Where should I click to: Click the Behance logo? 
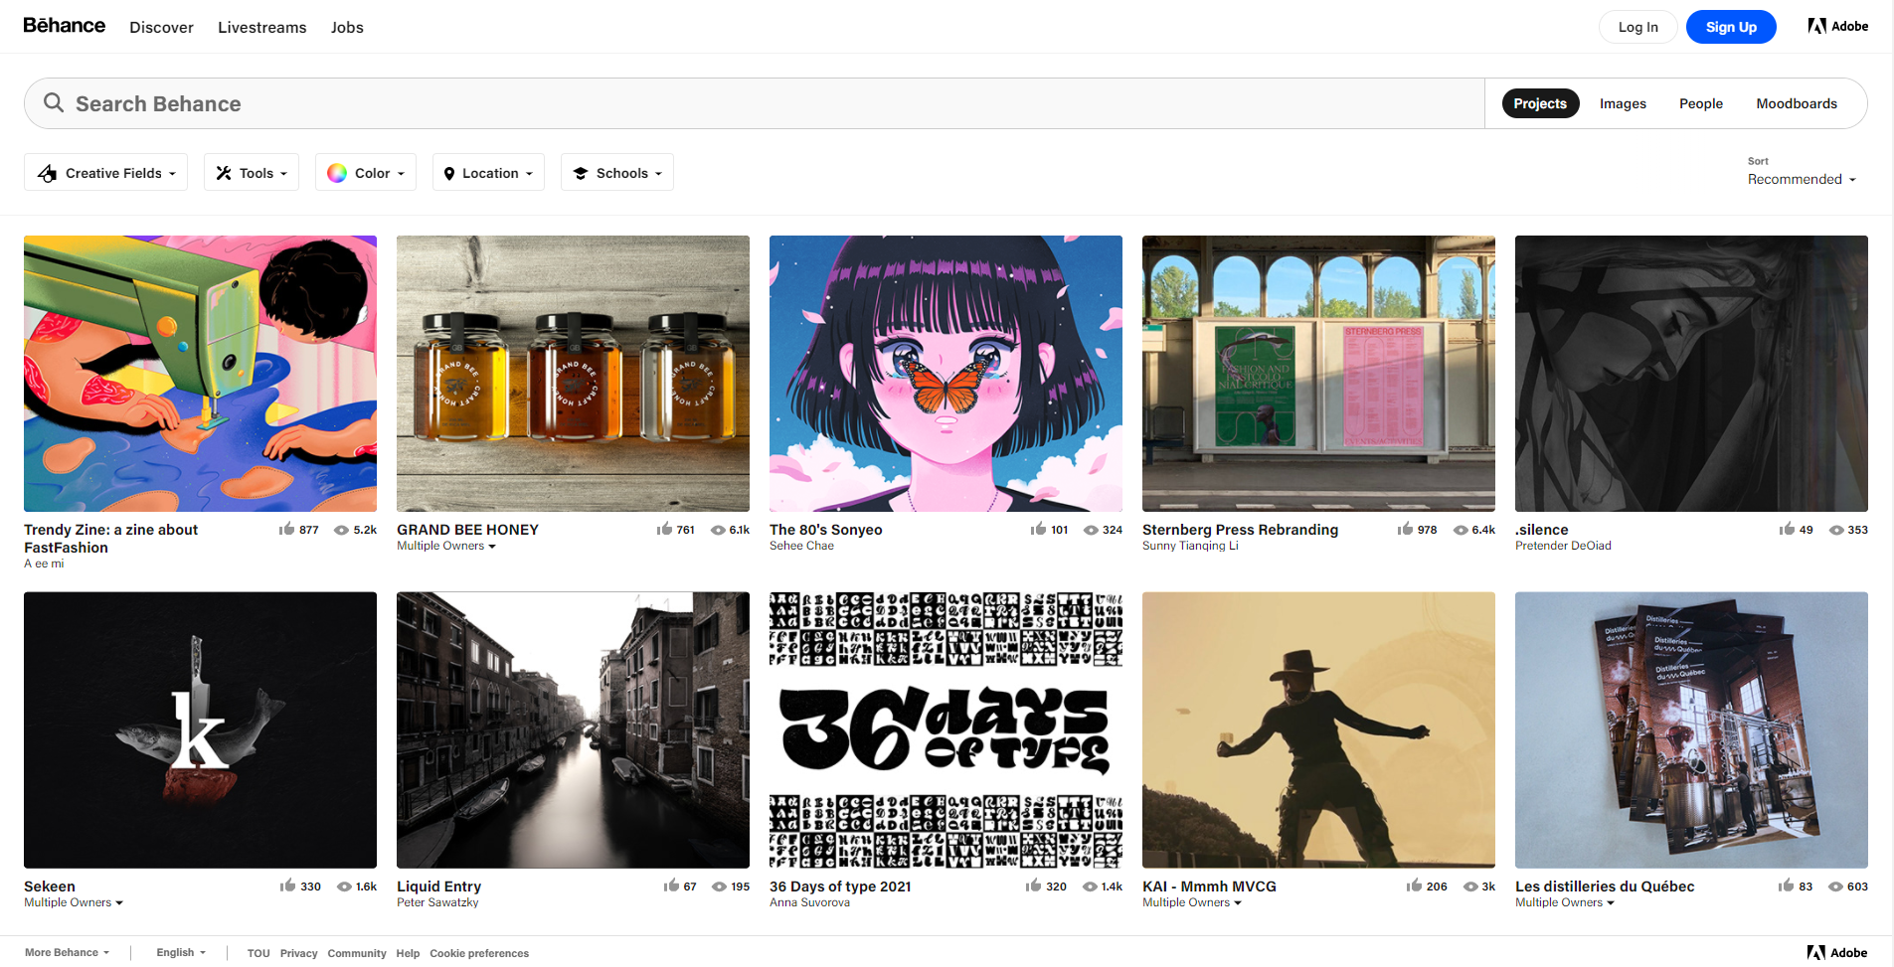[64, 26]
